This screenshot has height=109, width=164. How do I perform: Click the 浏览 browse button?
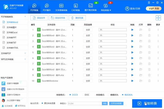[105, 103]
